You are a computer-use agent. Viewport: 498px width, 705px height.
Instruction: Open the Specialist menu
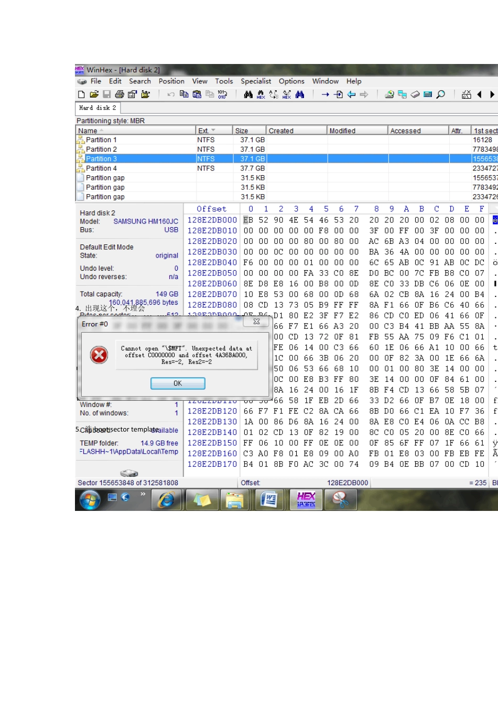pos(256,81)
